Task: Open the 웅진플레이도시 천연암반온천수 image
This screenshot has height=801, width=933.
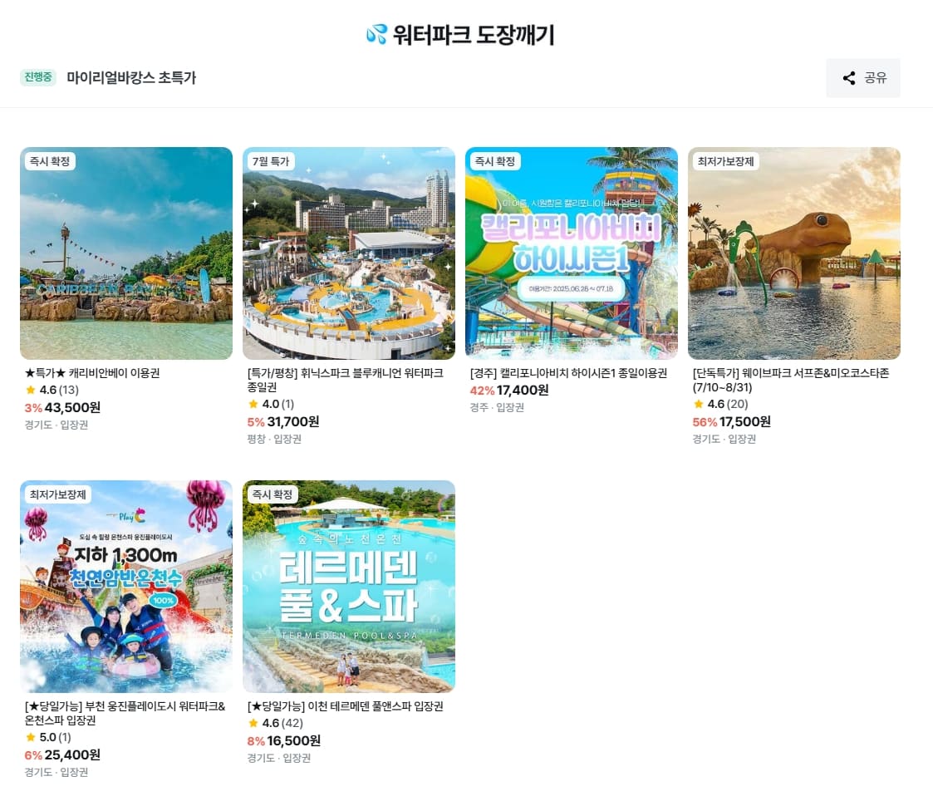Action: click(x=126, y=587)
